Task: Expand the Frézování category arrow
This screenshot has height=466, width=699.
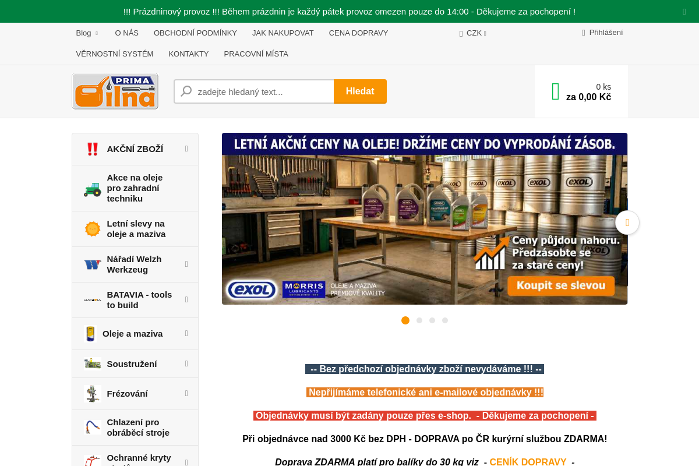Action: pos(186,393)
